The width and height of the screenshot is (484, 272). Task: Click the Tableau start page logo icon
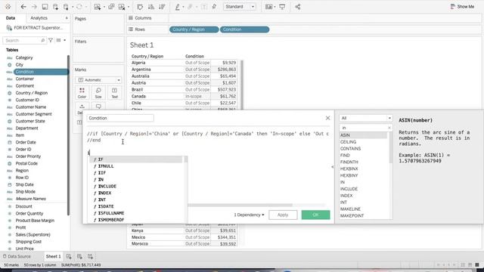[8, 7]
